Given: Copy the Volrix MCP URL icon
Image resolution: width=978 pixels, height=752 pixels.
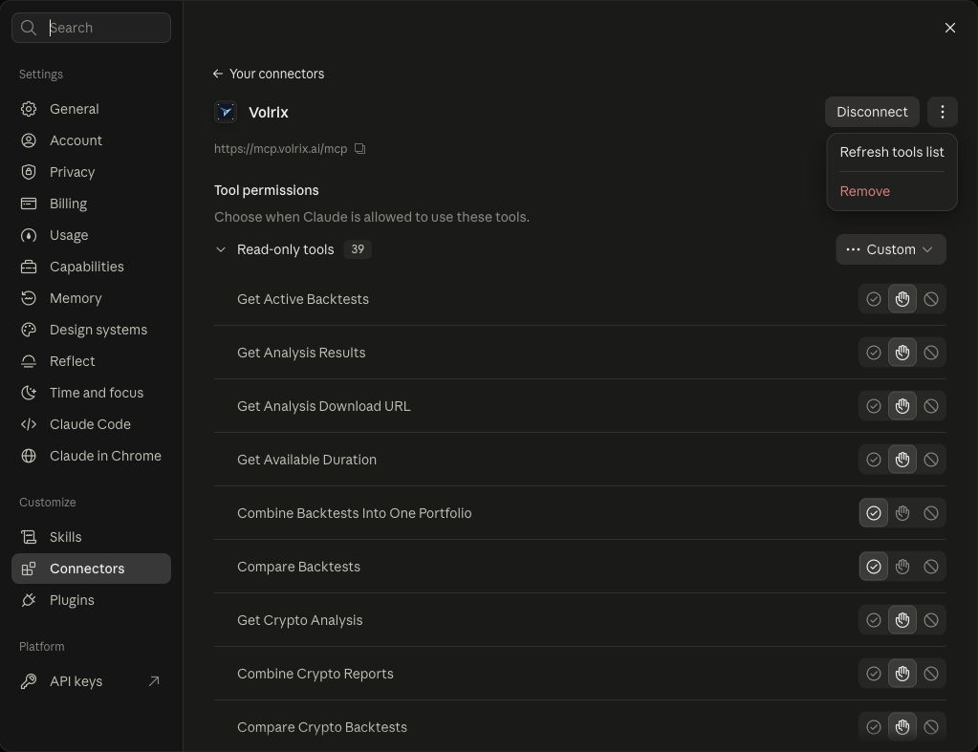Looking at the screenshot, I should click(x=359, y=148).
